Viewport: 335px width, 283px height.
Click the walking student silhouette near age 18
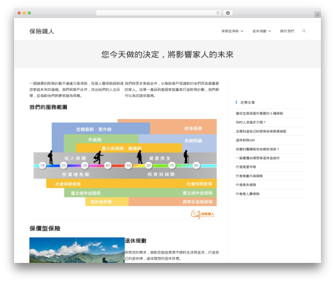(x=51, y=157)
